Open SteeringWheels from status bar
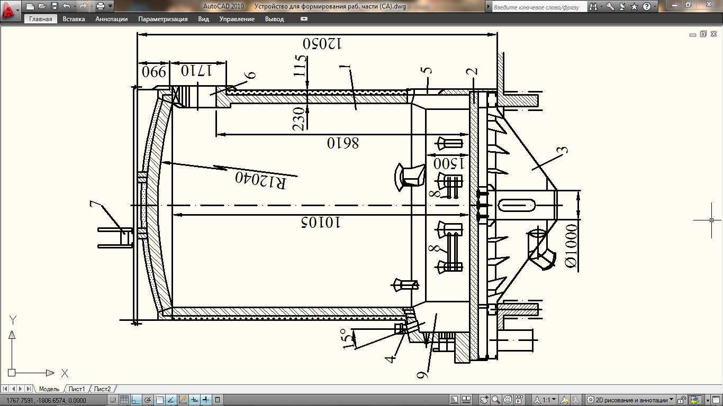723x406 pixels. 508,400
